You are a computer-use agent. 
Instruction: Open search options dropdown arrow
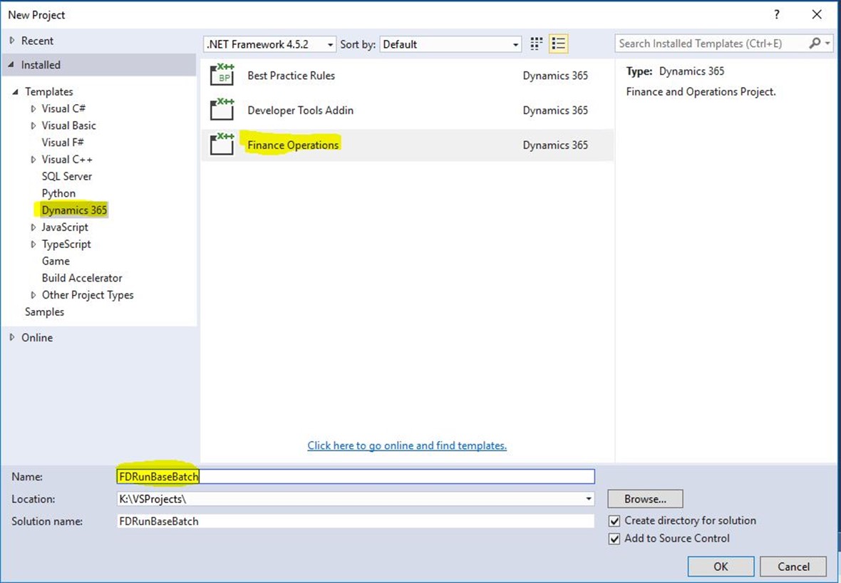pos(827,43)
